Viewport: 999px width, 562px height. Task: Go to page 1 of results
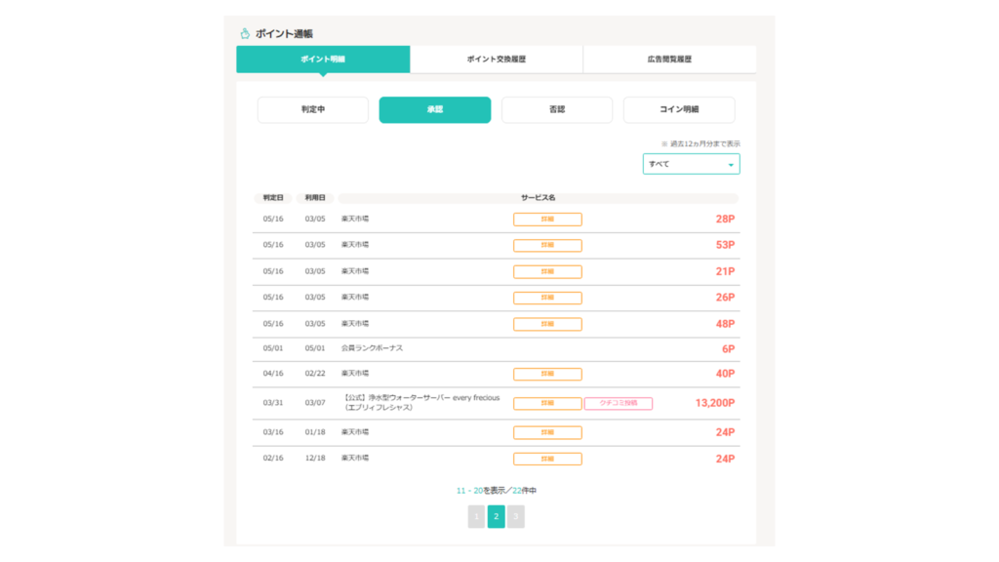click(476, 517)
